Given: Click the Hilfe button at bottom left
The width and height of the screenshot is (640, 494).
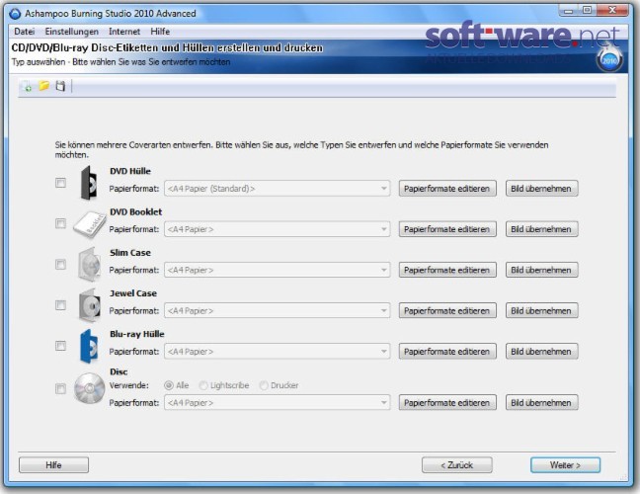Looking at the screenshot, I should 53,465.
